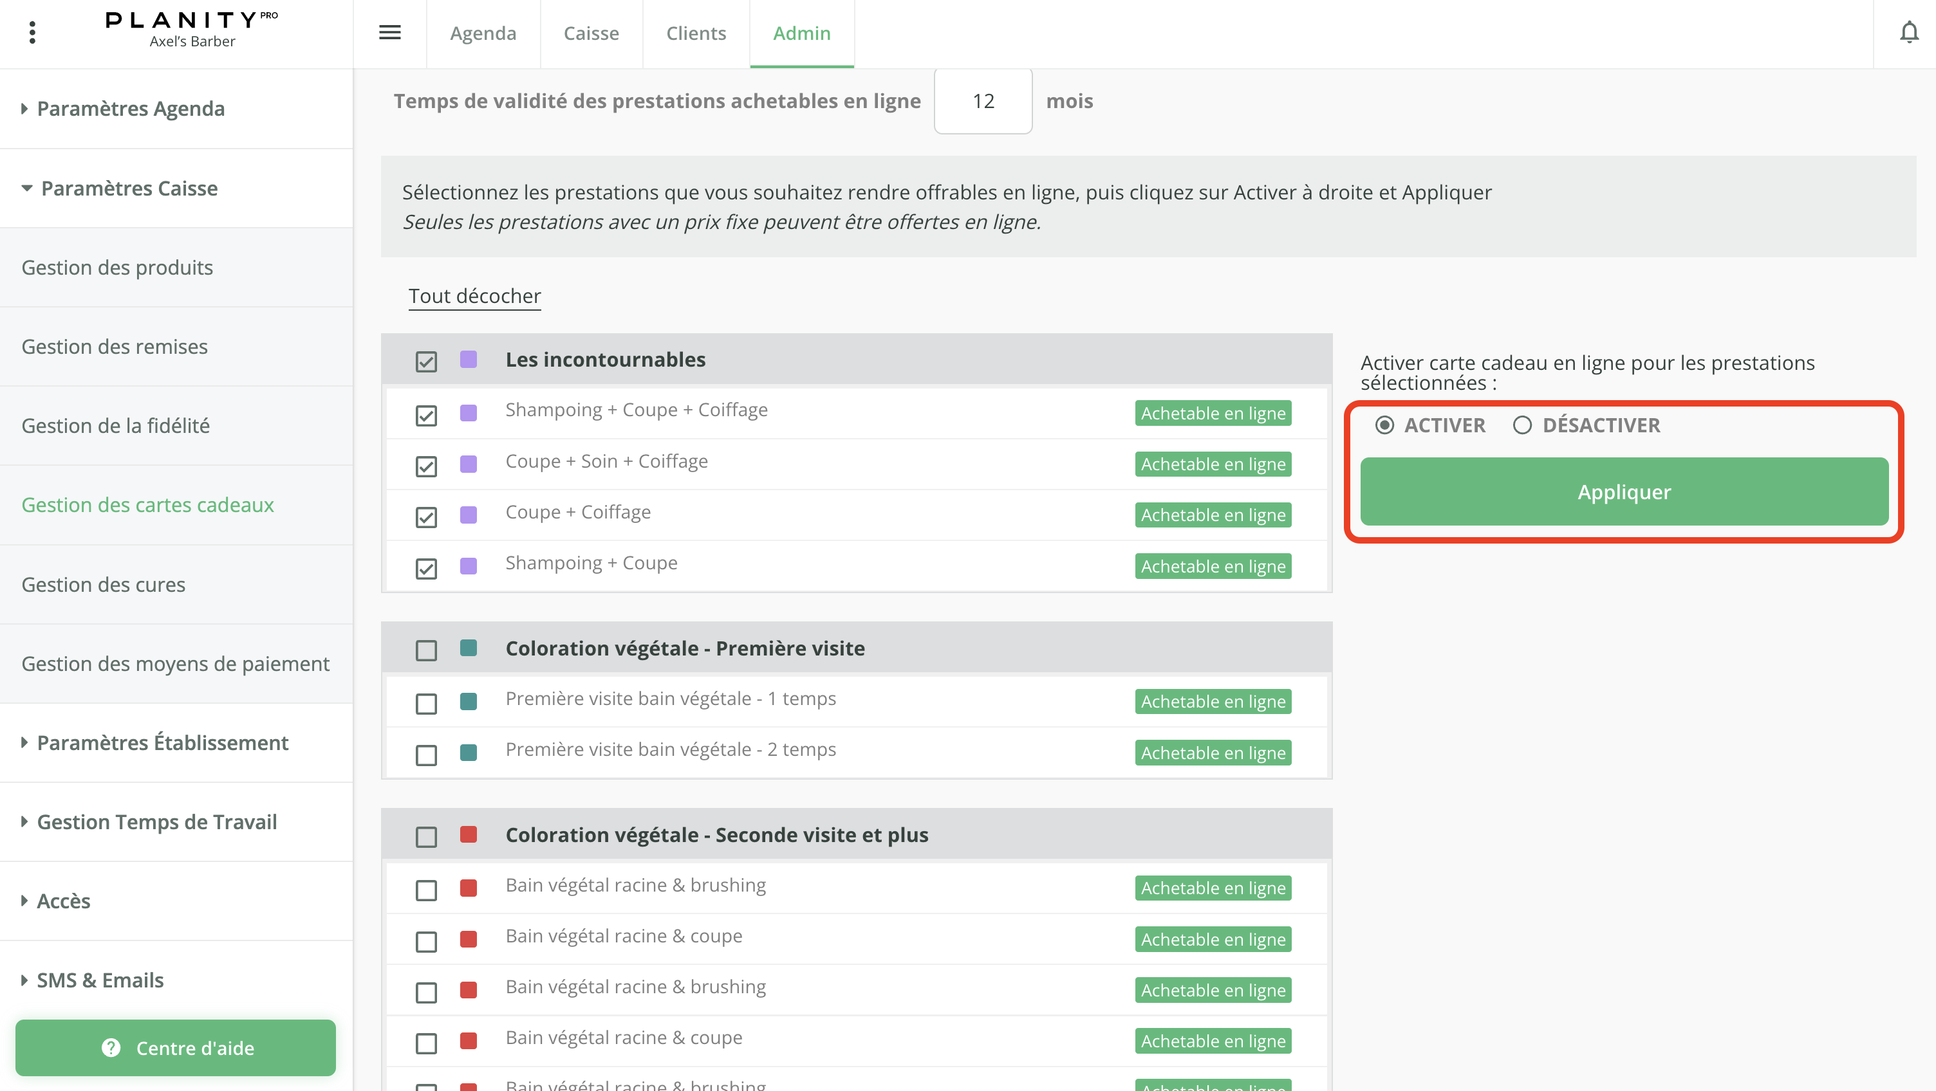Image resolution: width=1936 pixels, height=1091 pixels.
Task: Click Achetable en ligne badge for Shampoing + Coupe
Action: pos(1213,566)
